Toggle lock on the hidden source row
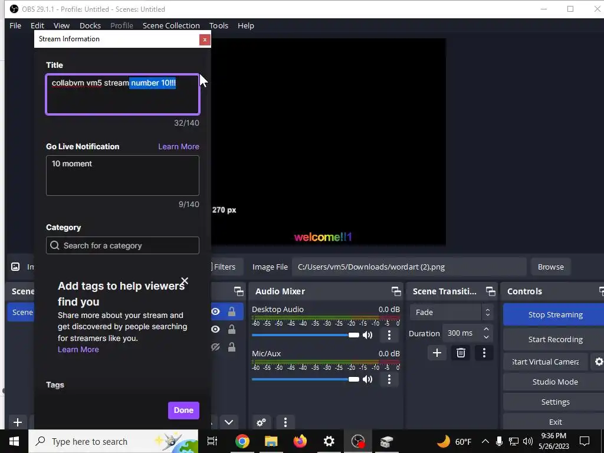The height and width of the screenshot is (453, 604). coord(231,347)
